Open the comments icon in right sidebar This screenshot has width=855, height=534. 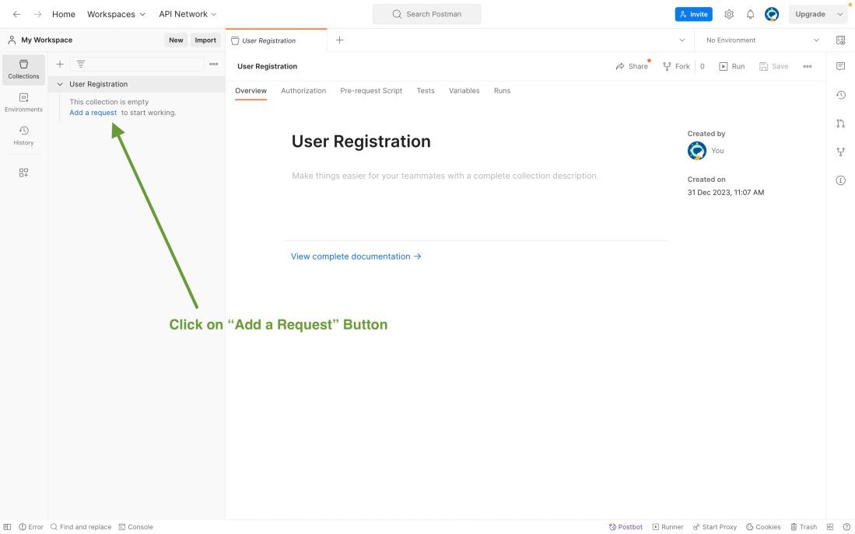[840, 66]
